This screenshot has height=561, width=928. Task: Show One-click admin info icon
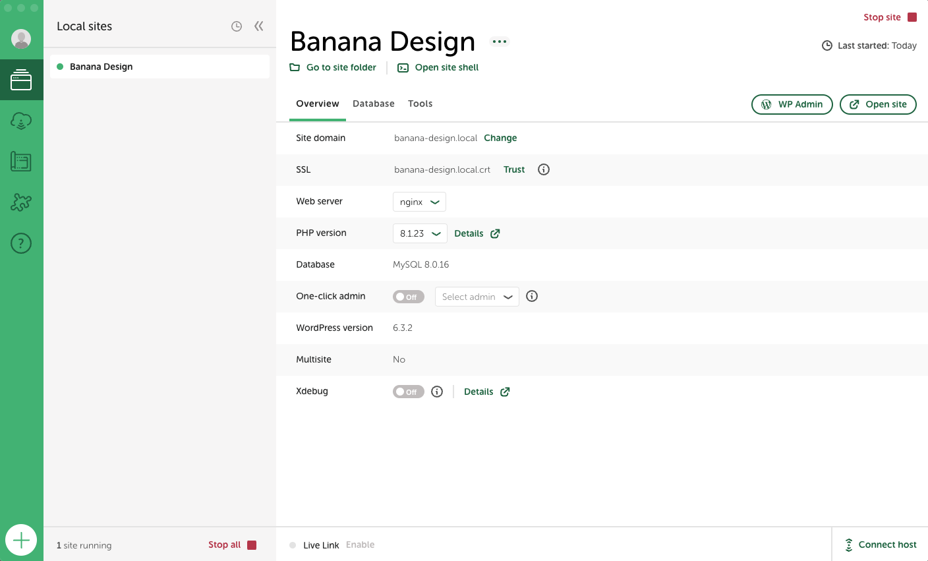click(x=532, y=296)
